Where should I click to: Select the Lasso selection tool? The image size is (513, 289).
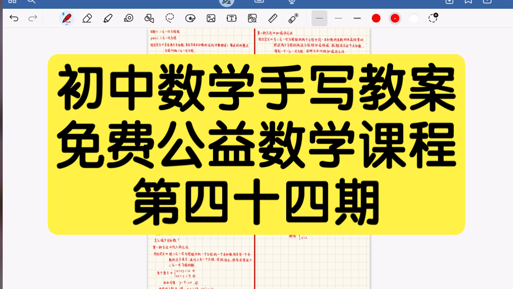click(170, 18)
